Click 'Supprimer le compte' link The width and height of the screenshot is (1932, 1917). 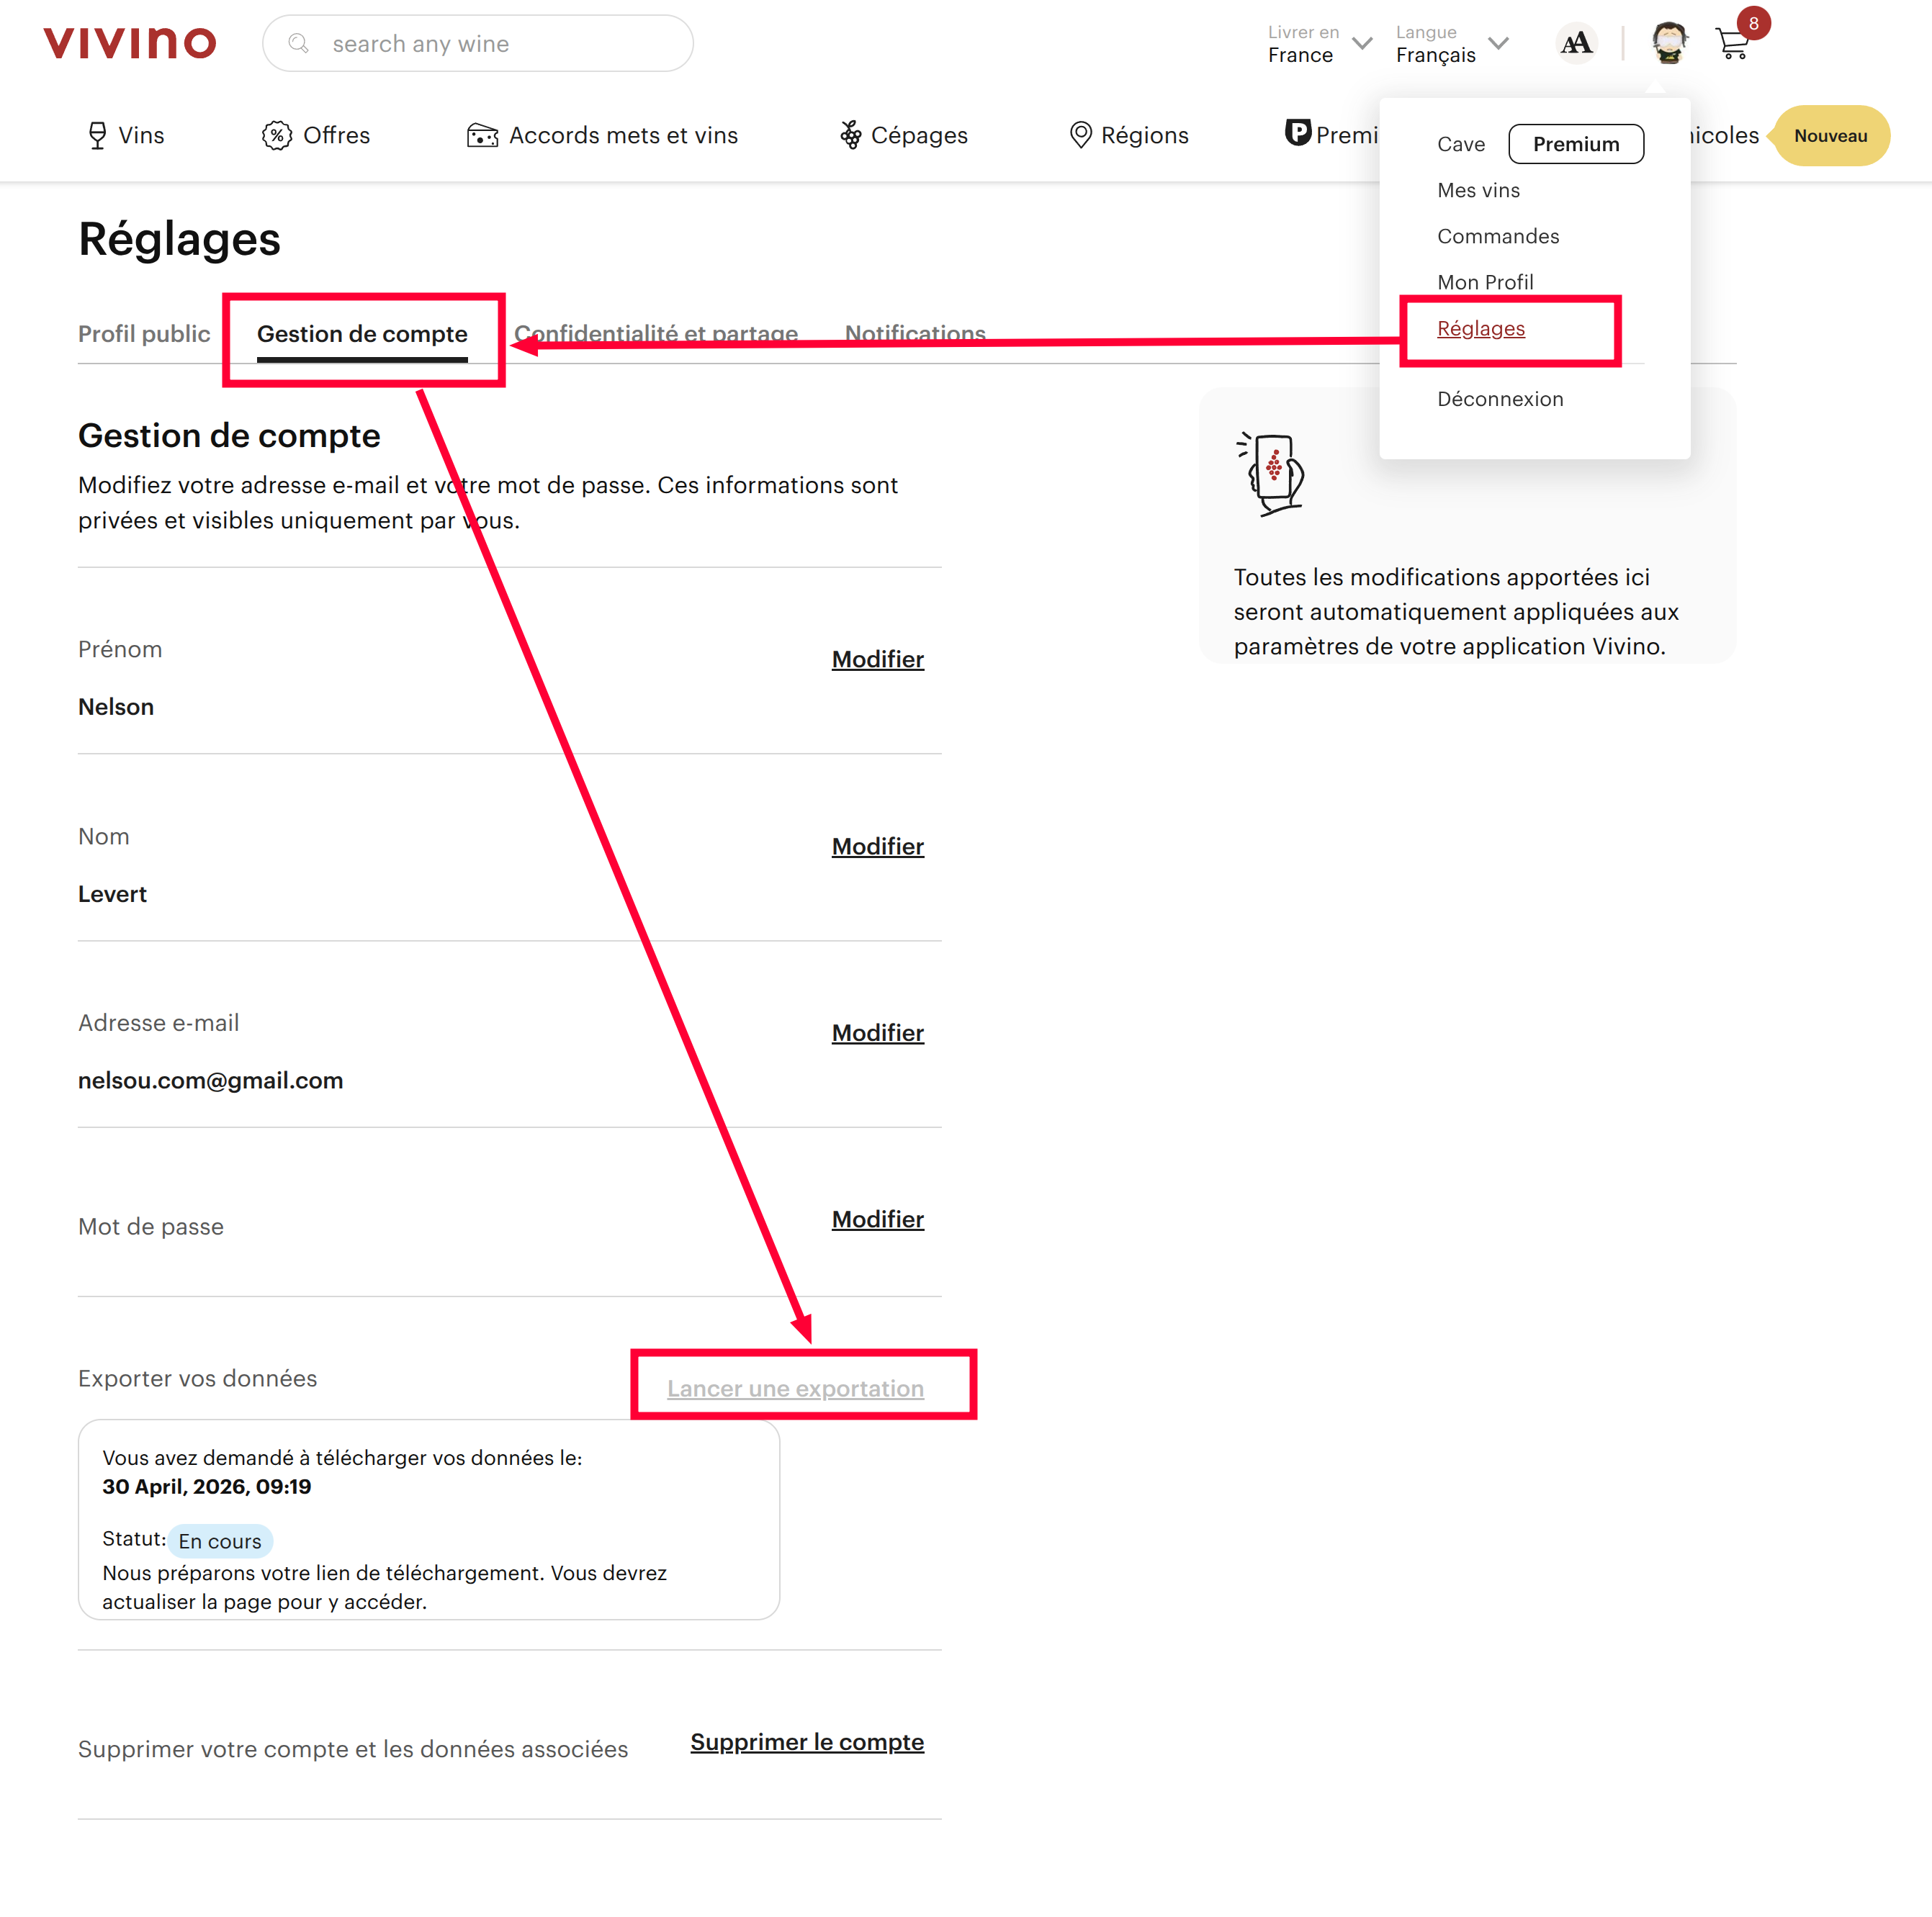pos(806,1742)
